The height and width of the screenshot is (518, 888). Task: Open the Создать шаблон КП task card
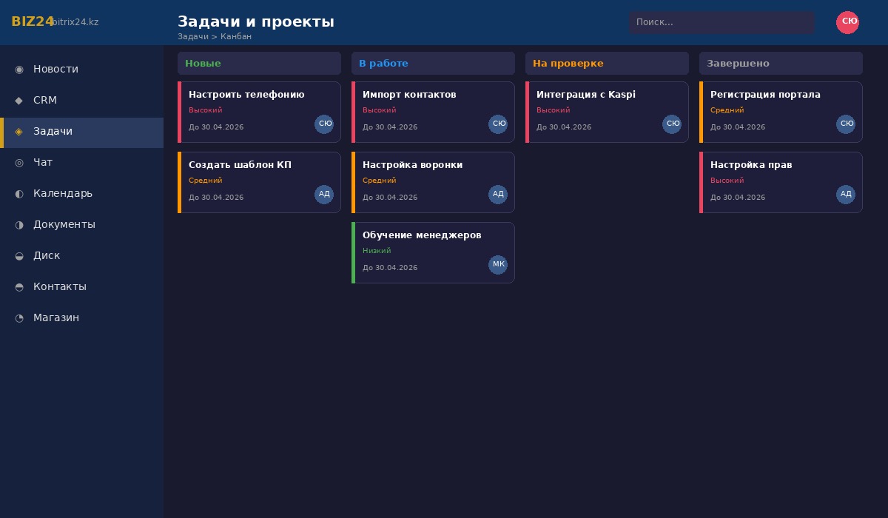tap(259, 182)
